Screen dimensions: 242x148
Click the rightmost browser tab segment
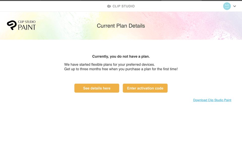point(222,1)
